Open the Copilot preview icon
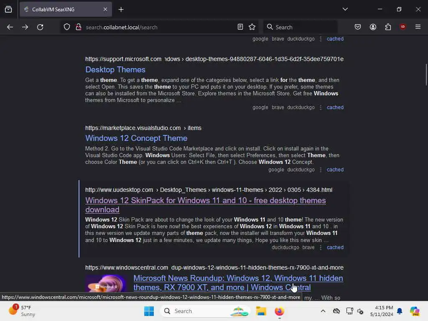 415,311
